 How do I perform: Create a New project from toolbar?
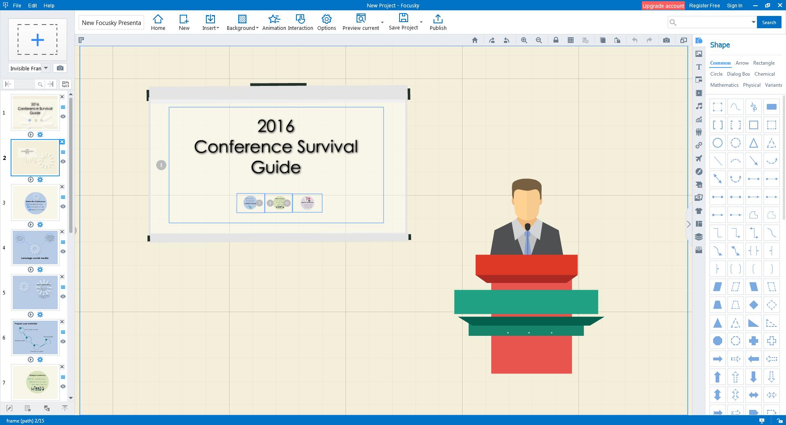184,22
